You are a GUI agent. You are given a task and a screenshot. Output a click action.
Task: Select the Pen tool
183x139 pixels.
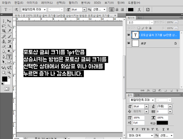click(4, 57)
